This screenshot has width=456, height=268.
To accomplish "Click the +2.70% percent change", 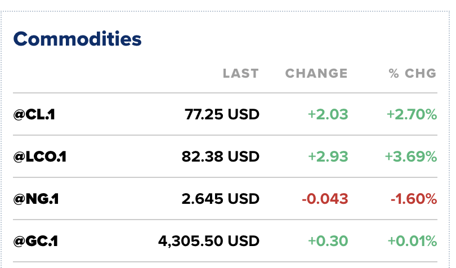I will [412, 114].
